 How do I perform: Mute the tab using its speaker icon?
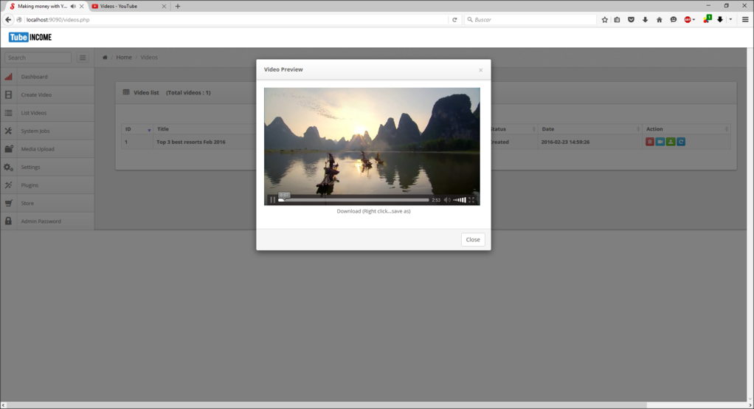tap(73, 6)
